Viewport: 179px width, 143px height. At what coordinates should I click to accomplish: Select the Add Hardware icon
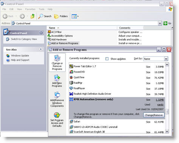(x=49, y=39)
